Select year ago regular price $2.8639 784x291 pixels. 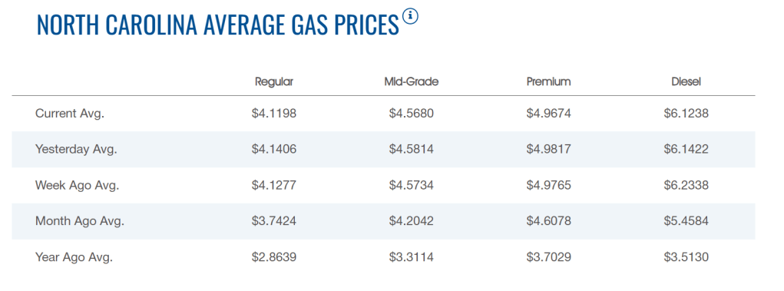[x=274, y=257]
